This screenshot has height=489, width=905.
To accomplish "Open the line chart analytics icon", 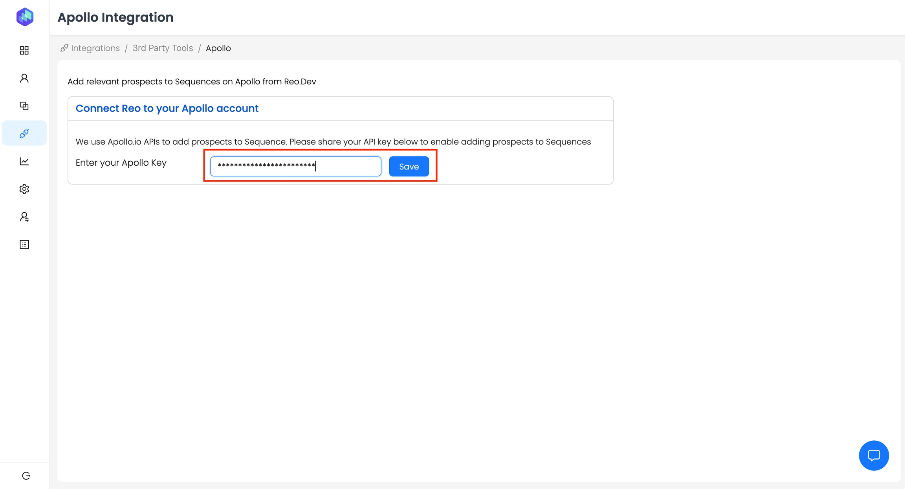I will tap(24, 161).
